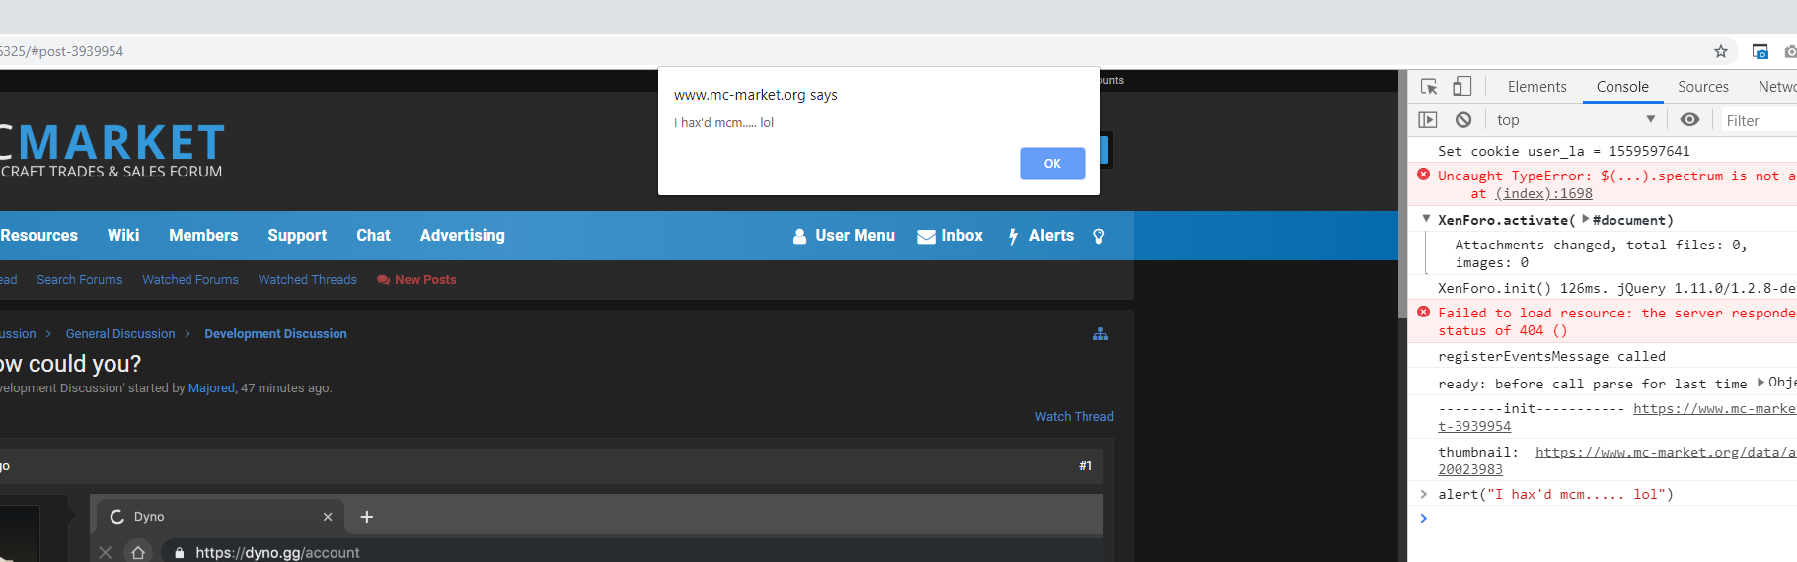
Task: Click the picture-in-picture icon near the star
Action: [x=1760, y=51]
